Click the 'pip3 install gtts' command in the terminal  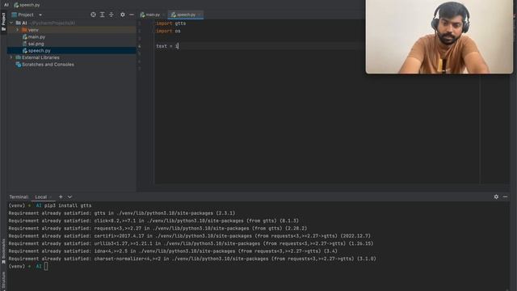(68, 205)
